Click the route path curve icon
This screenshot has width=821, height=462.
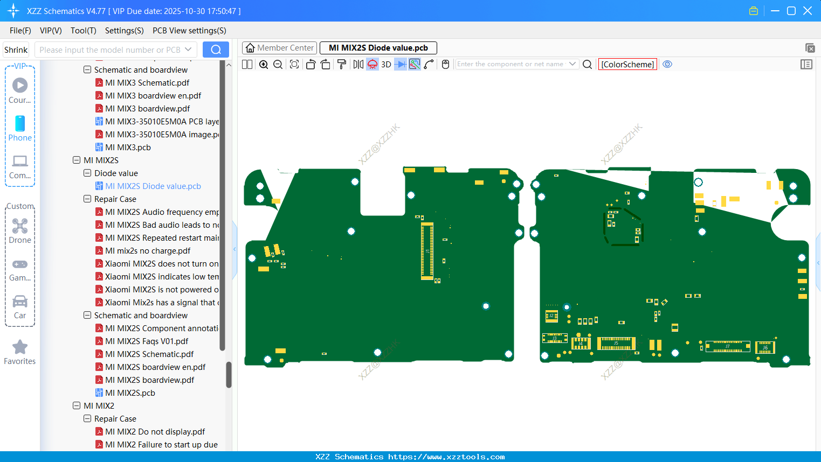429,65
